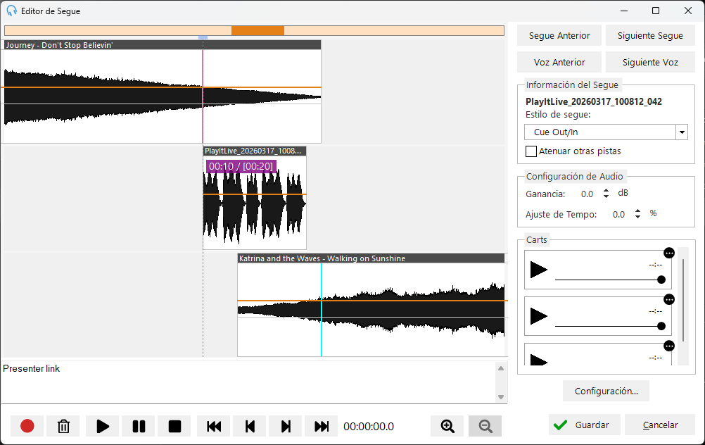Screen dimensions: 705x445
Task: Stop playback with the square stop button
Action: pyautogui.click(x=174, y=426)
